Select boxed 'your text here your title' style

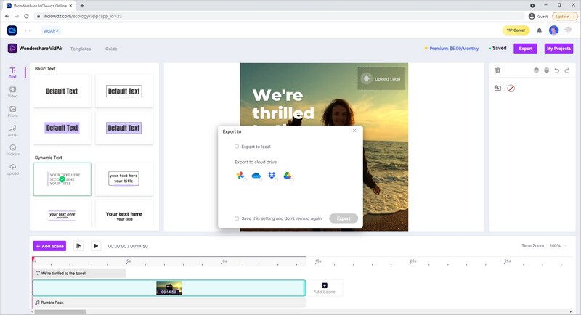tap(124, 179)
